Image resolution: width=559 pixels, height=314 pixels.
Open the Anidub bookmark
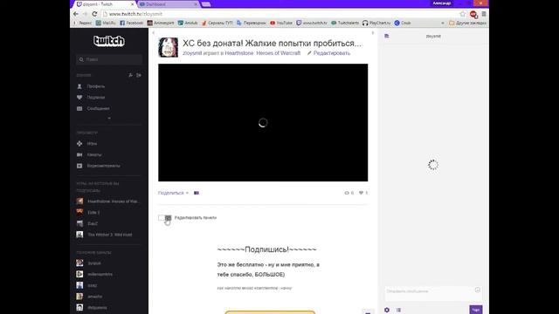pyautogui.click(x=188, y=23)
